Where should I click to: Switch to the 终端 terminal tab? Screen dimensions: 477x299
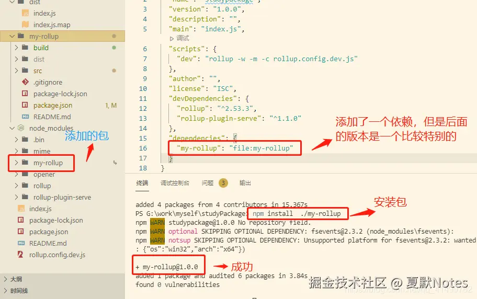coord(142,183)
